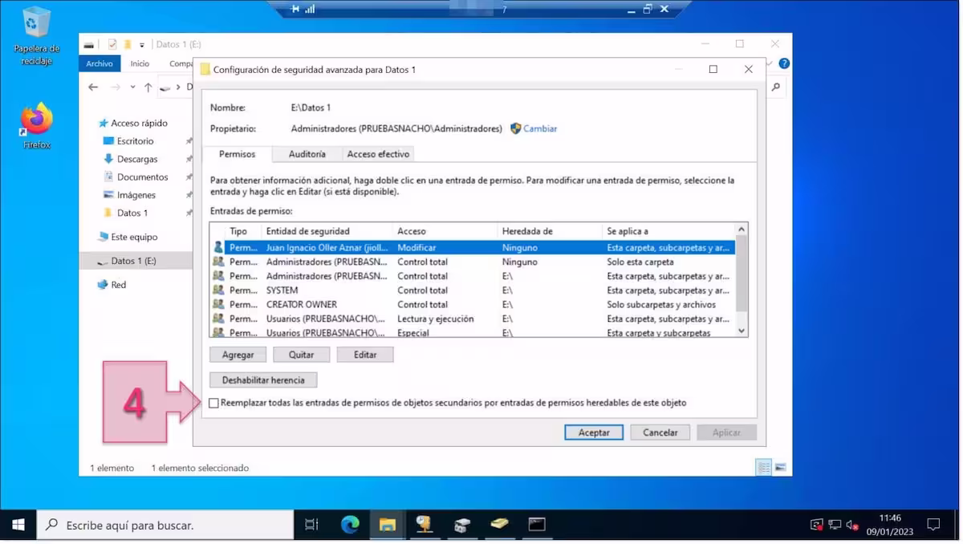
Task: Click the group icon of the SYSTEM entry
Action: click(x=218, y=290)
